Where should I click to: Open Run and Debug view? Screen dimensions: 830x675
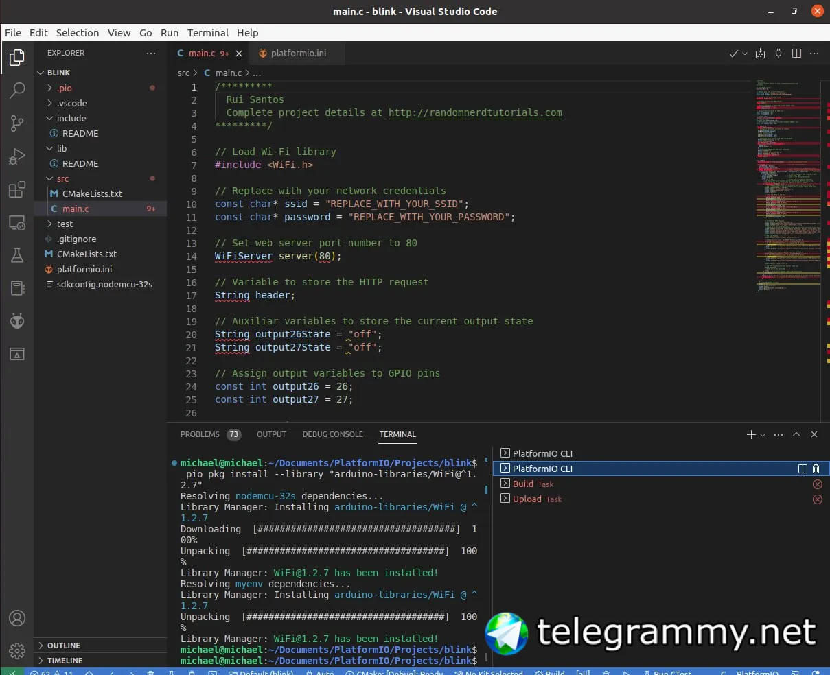tap(17, 157)
